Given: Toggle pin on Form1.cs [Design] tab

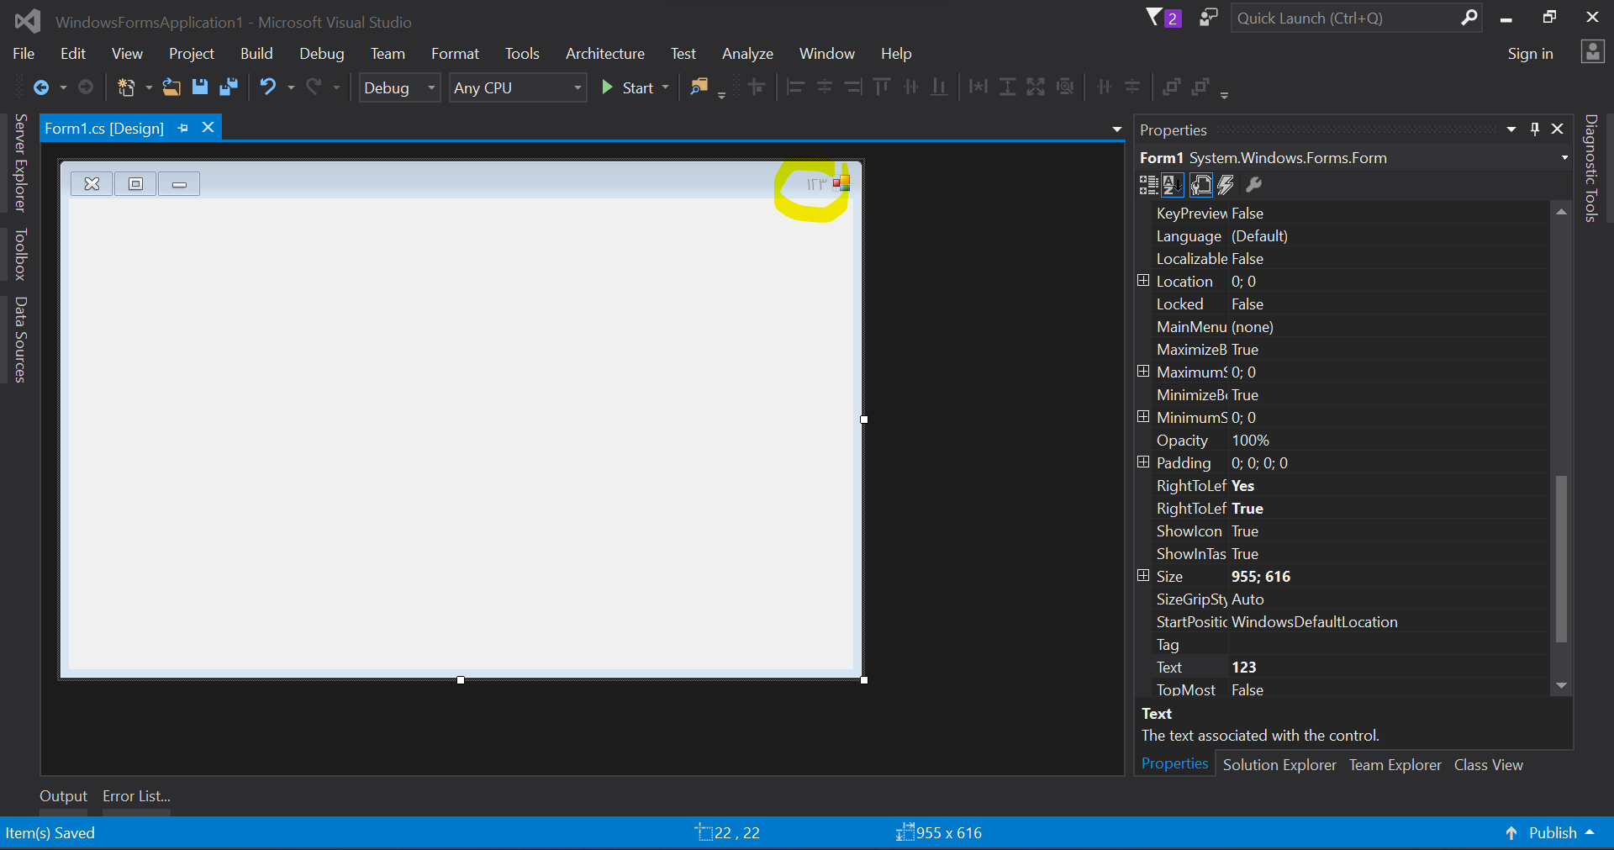Looking at the screenshot, I should click(x=182, y=128).
